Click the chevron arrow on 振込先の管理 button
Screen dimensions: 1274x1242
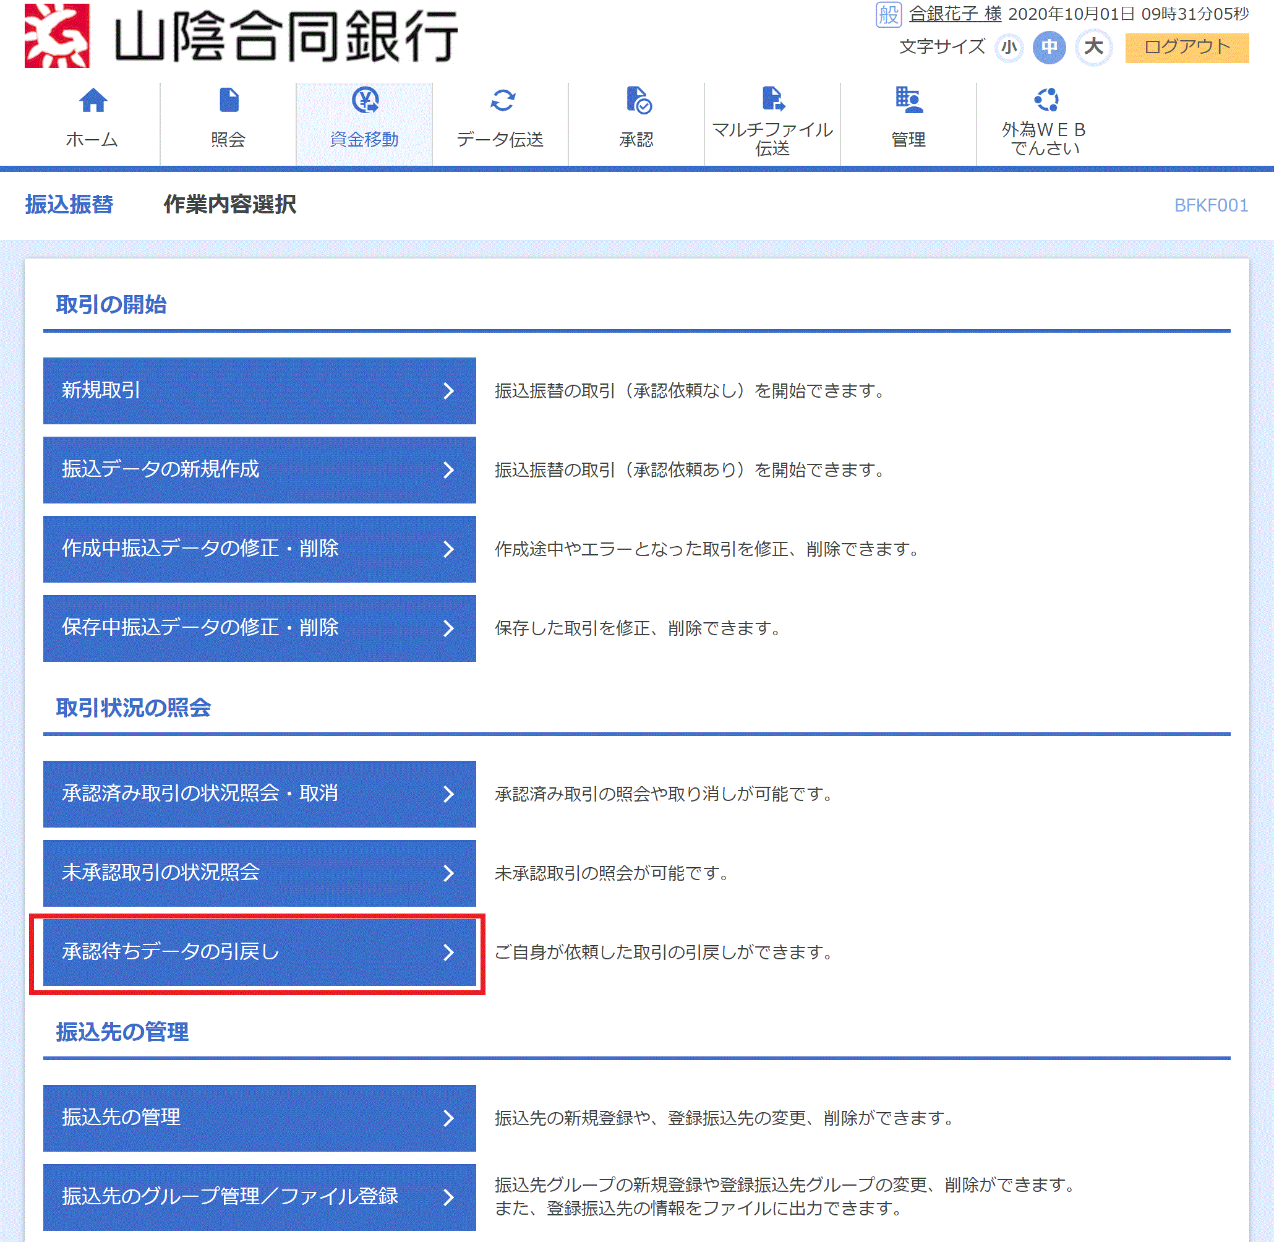[448, 1118]
